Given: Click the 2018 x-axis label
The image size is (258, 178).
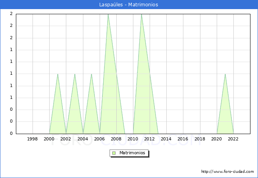Looking at the screenshot, I should (200, 139).
